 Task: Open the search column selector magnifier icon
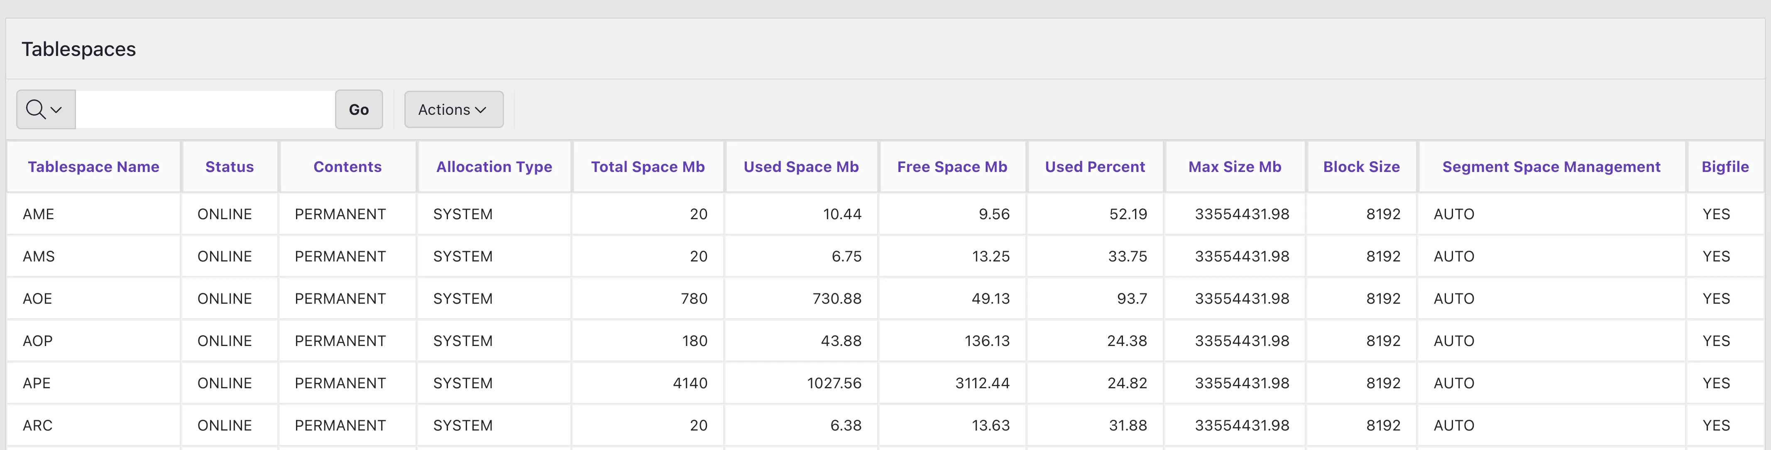(x=34, y=109)
